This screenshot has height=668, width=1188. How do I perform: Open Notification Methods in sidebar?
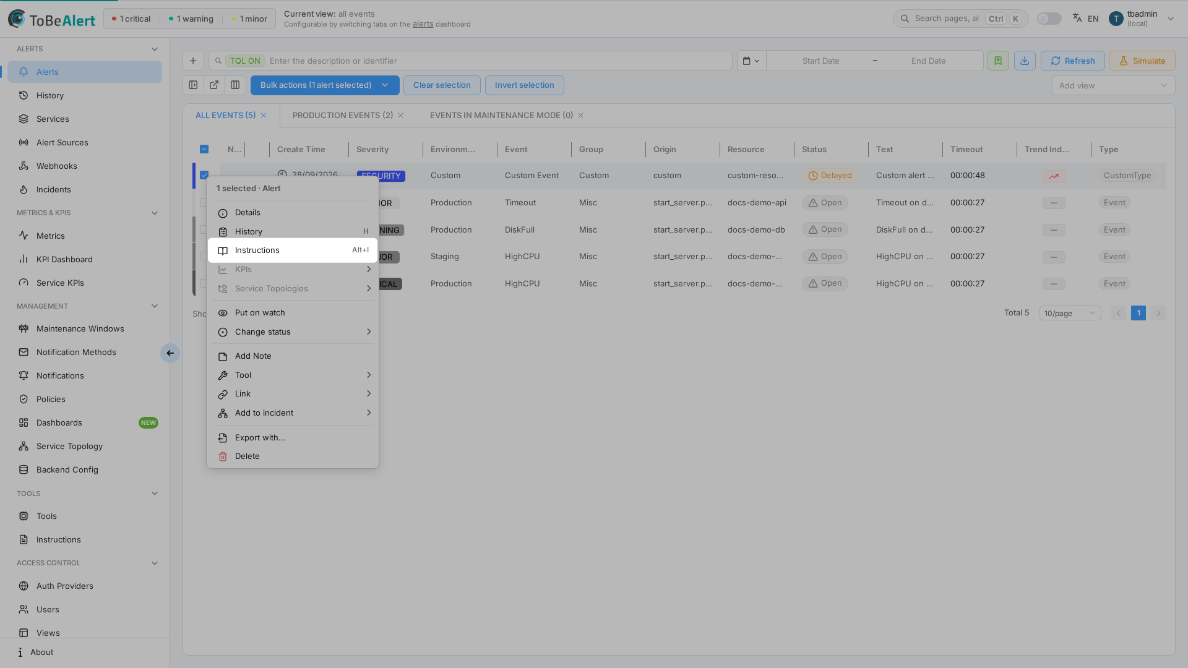[85, 352]
